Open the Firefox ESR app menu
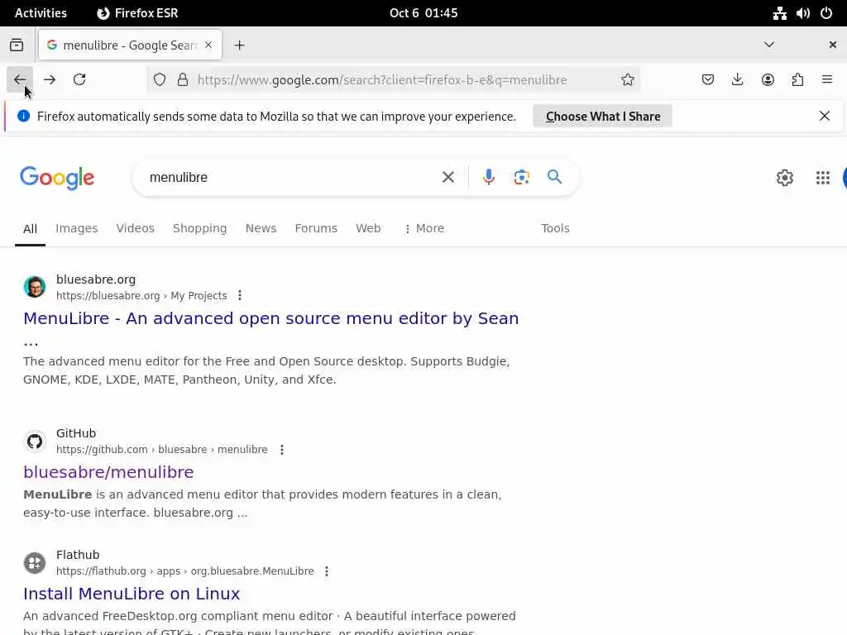Image resolution: width=847 pixels, height=635 pixels. pyautogui.click(x=137, y=13)
